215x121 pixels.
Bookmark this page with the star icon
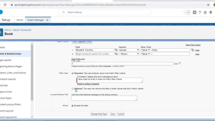208,5
